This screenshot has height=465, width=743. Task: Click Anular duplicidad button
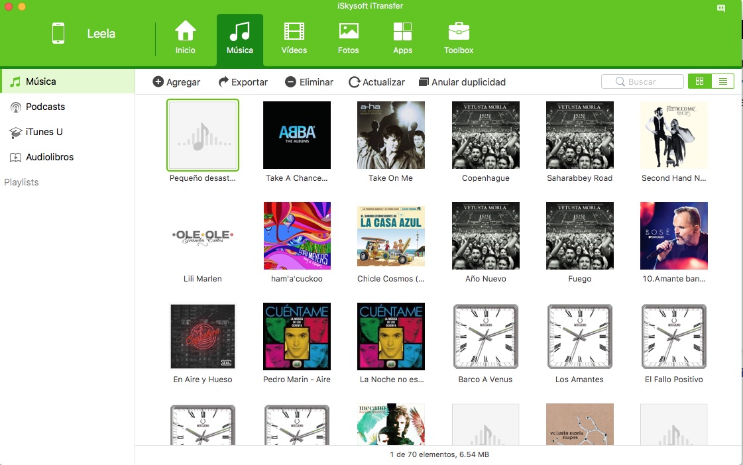(463, 82)
